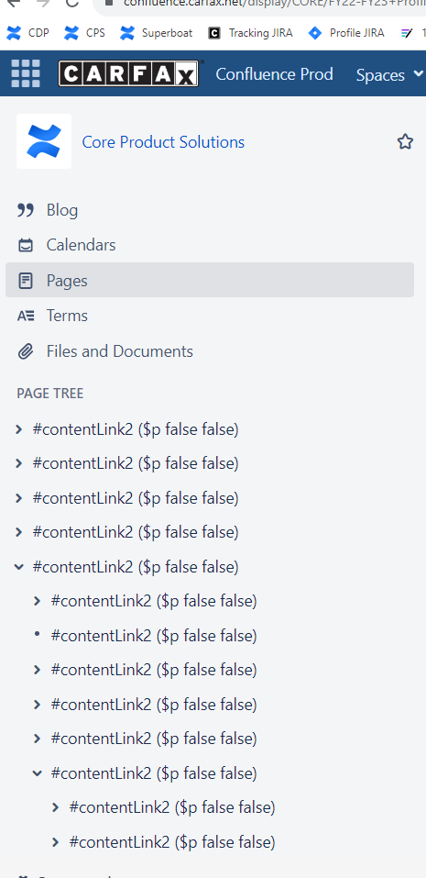Go to Confluence Prod home
This screenshot has height=878, width=426.
[x=274, y=74]
